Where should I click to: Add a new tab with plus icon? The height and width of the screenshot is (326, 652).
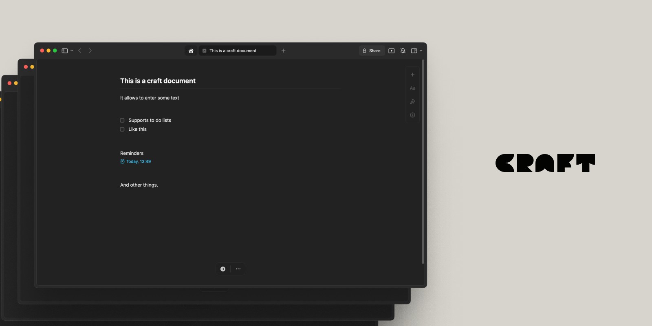tap(283, 51)
